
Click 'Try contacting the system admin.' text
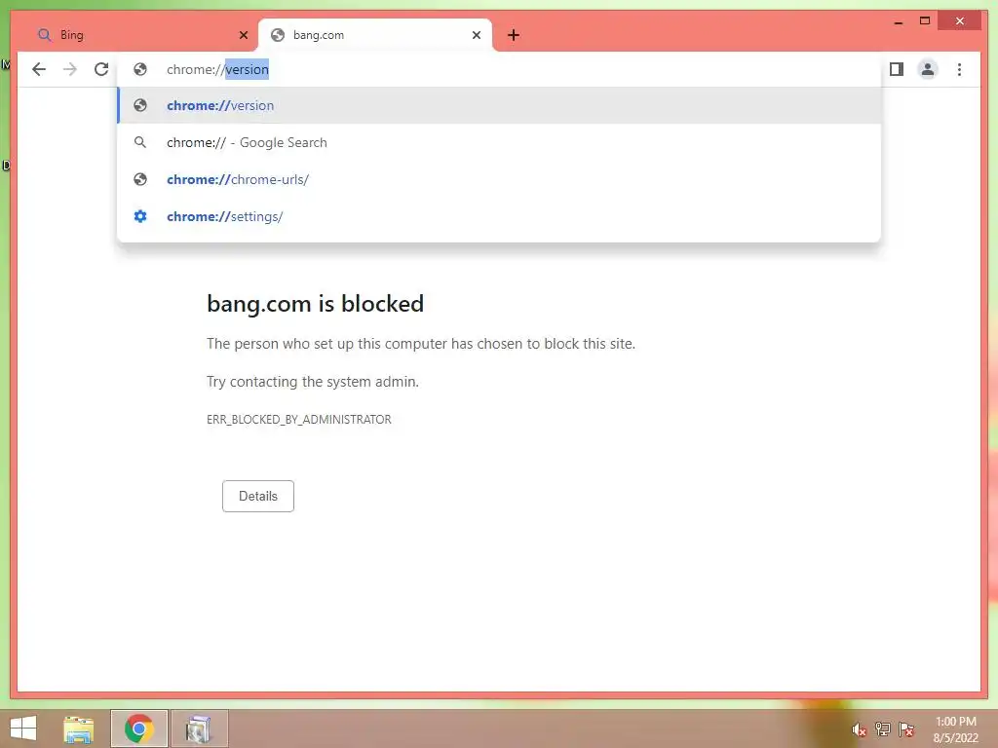[313, 382]
